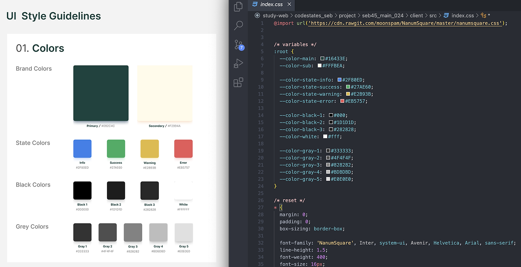Click the --color-gray-4 #BDBDBD swatch

[x=328, y=172]
